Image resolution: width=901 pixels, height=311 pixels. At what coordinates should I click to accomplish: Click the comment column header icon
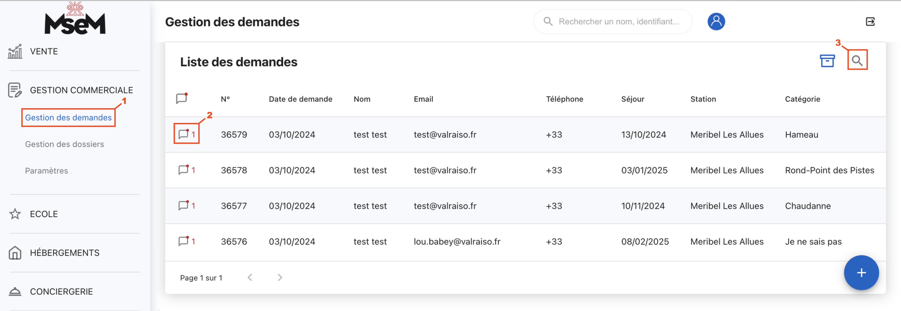pyautogui.click(x=182, y=98)
